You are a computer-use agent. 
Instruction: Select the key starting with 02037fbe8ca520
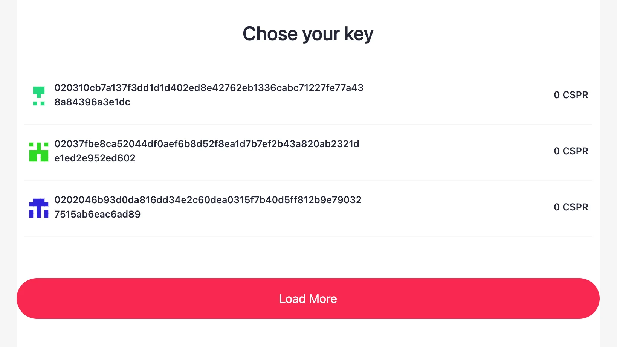[207, 151]
